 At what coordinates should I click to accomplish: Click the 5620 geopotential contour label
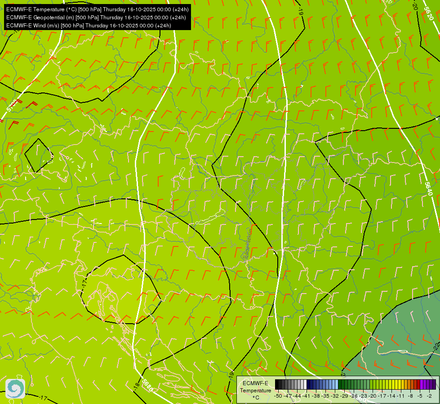pos(429,13)
